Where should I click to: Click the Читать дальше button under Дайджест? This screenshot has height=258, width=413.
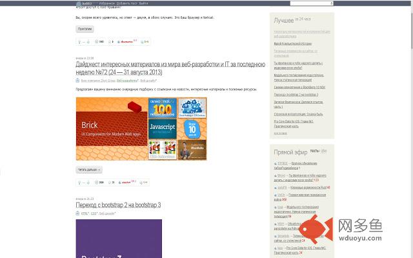[x=89, y=170]
